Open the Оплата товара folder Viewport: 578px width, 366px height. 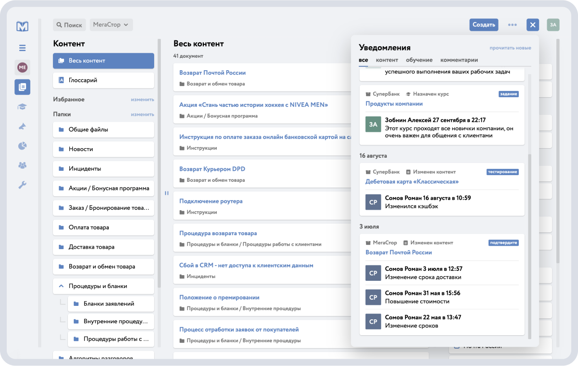[104, 227]
